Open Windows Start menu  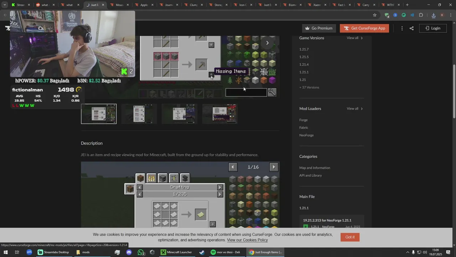5,252
